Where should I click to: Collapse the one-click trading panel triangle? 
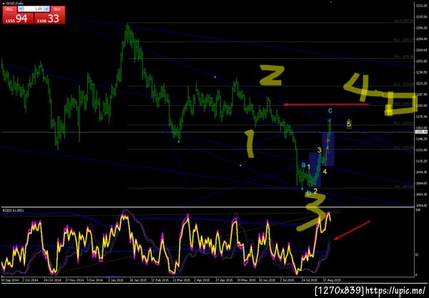4,4
